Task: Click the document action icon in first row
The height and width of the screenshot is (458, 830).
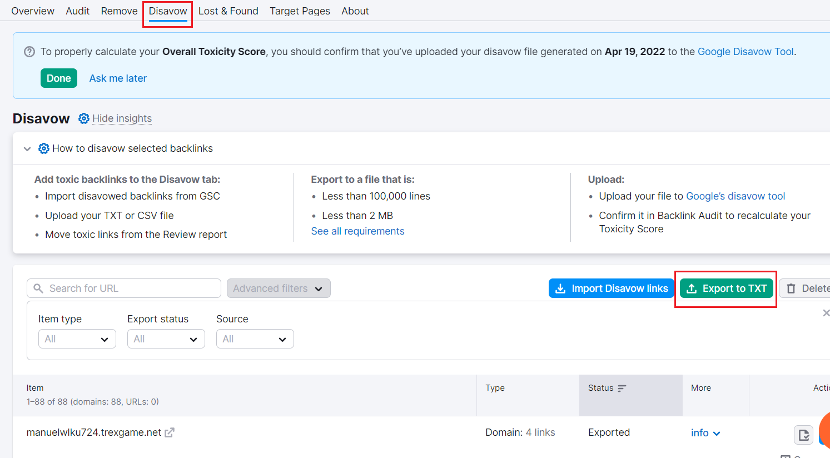Action: click(803, 435)
